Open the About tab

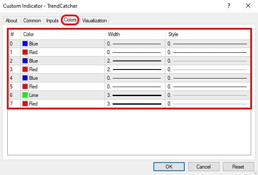click(12, 21)
